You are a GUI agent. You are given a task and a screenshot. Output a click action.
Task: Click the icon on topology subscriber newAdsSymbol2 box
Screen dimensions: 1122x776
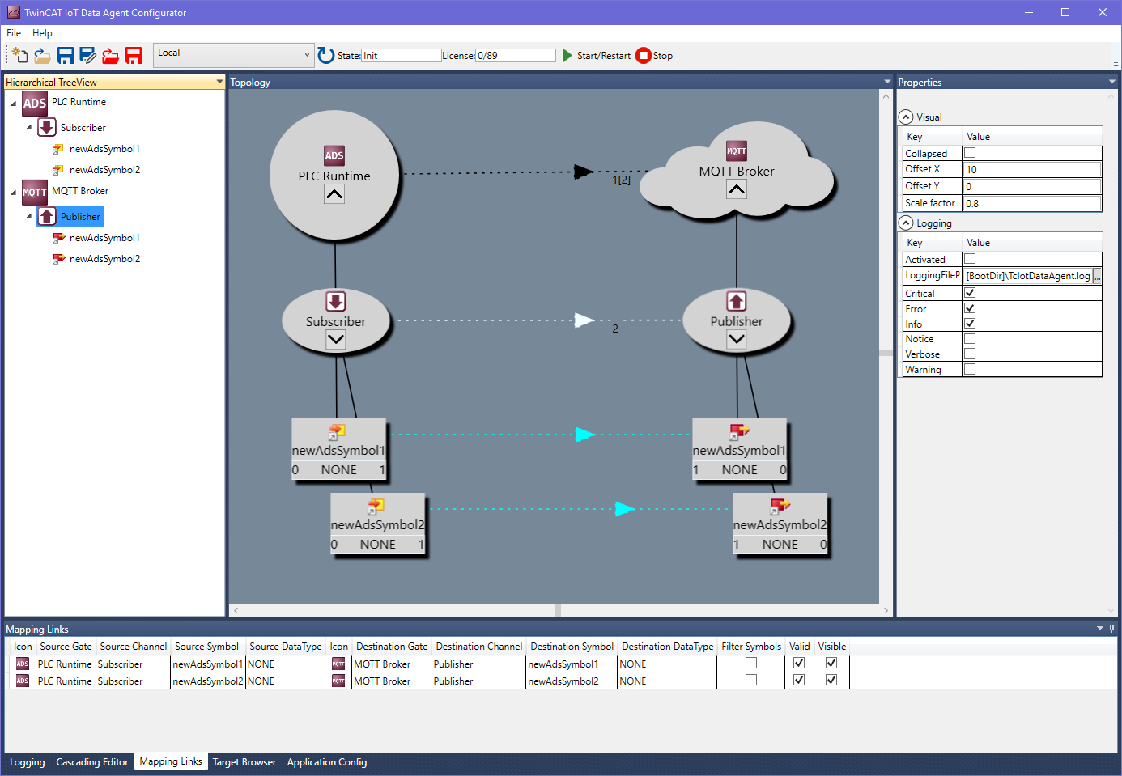pos(376,507)
